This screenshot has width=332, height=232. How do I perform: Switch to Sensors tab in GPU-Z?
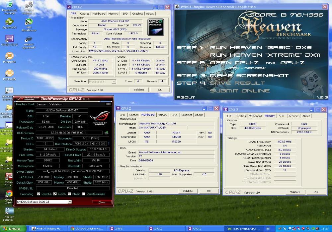coord(41,104)
